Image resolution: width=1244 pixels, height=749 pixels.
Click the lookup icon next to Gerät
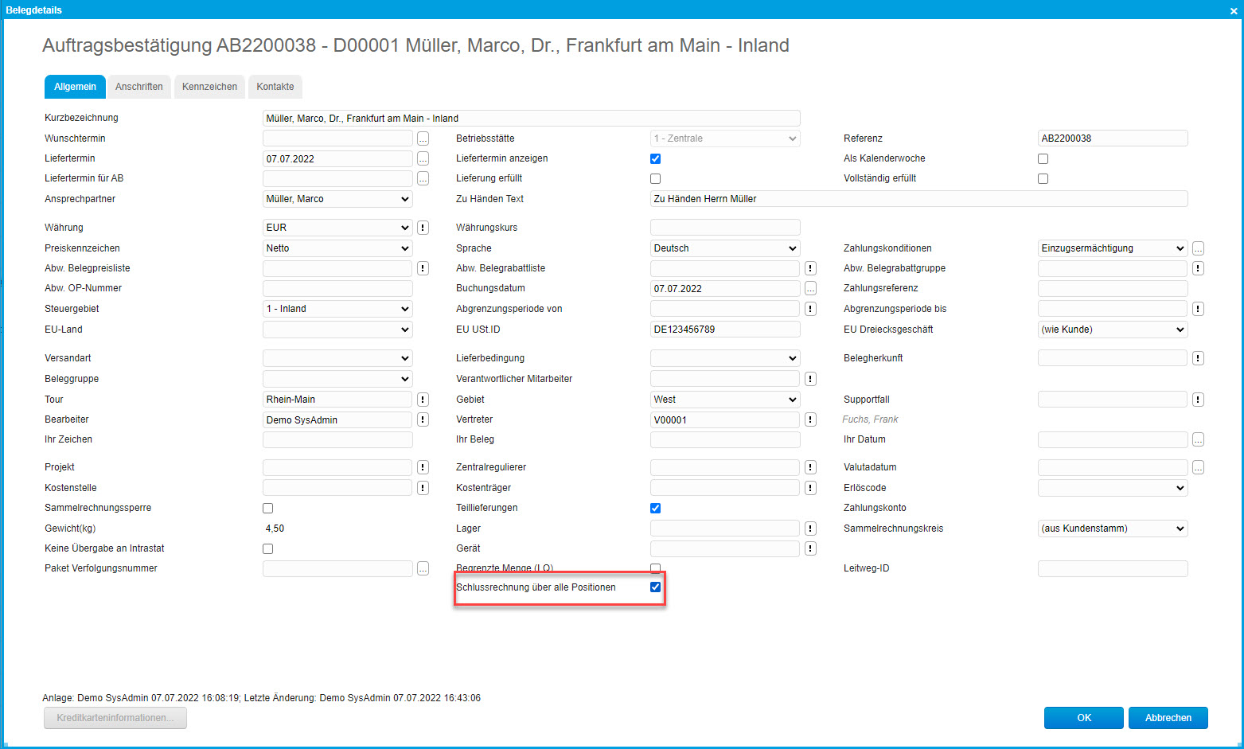click(810, 548)
